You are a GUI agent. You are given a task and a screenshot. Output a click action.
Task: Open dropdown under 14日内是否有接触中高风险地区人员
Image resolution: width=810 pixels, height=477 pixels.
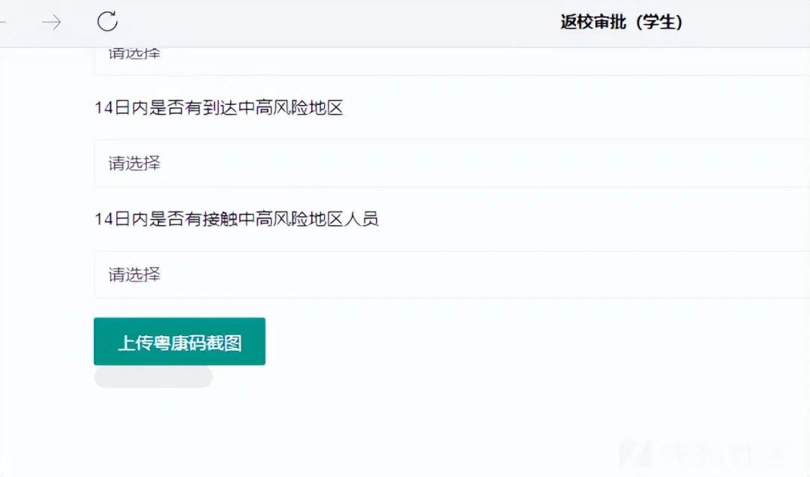pyautogui.click(x=452, y=274)
